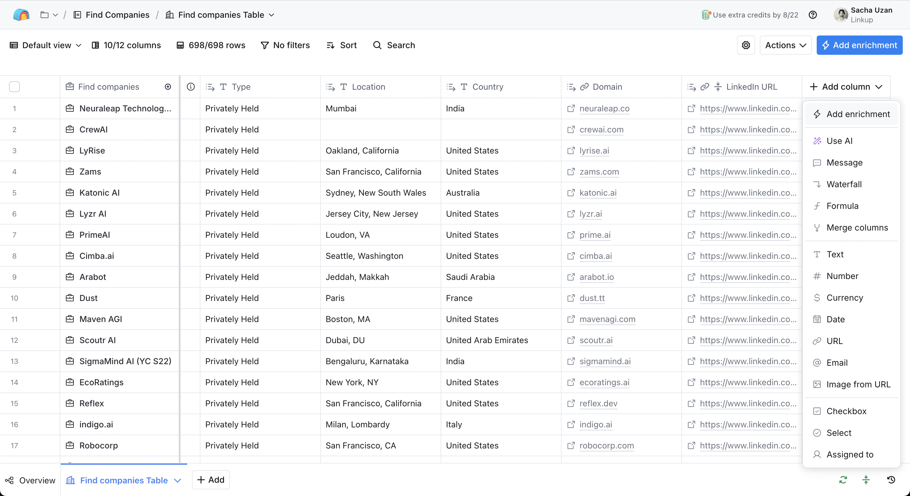This screenshot has height=496, width=910.
Task: Click the settings gear icon near Actions
Action: pyautogui.click(x=746, y=45)
